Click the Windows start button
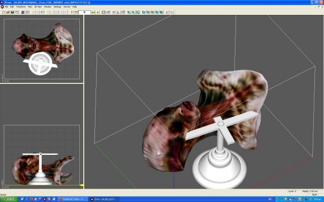 tap(9, 199)
